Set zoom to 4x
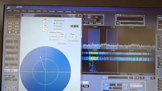Image resolution: width=162 pixels, height=91 pixels. pyautogui.click(x=153, y=78)
